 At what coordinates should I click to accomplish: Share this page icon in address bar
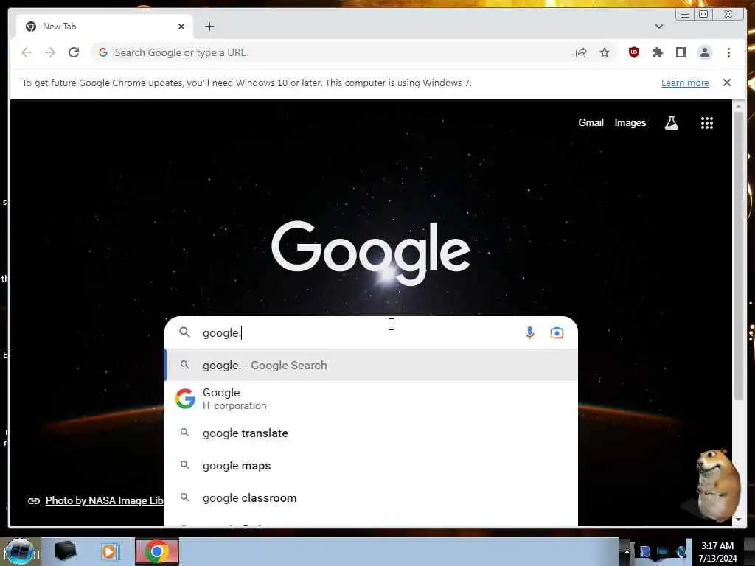pyautogui.click(x=581, y=52)
